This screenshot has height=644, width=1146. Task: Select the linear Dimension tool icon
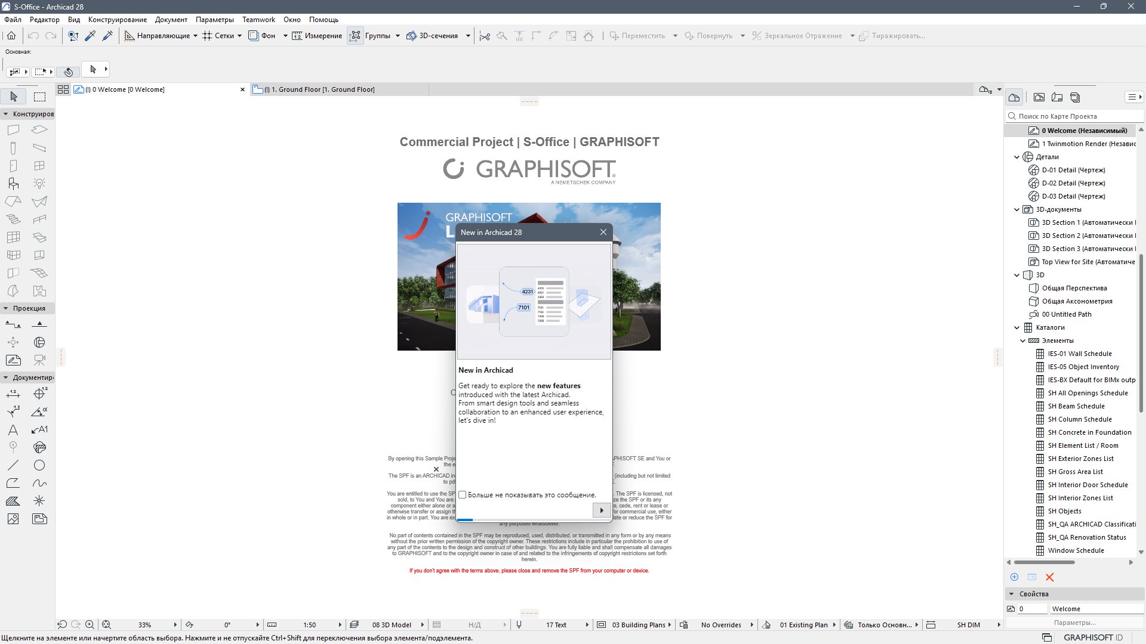(13, 394)
